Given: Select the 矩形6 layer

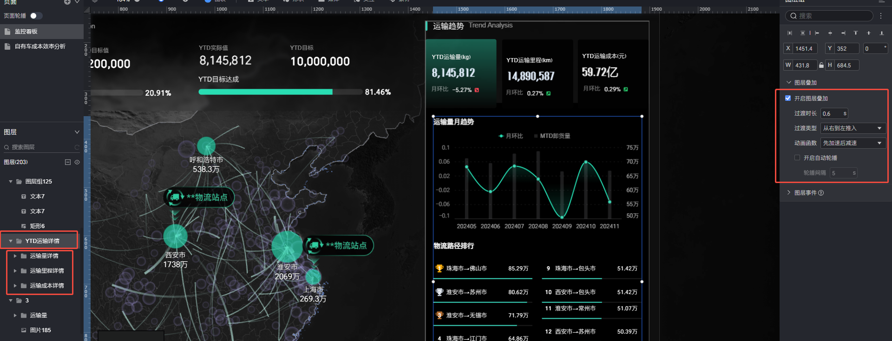Looking at the screenshot, I should point(37,226).
